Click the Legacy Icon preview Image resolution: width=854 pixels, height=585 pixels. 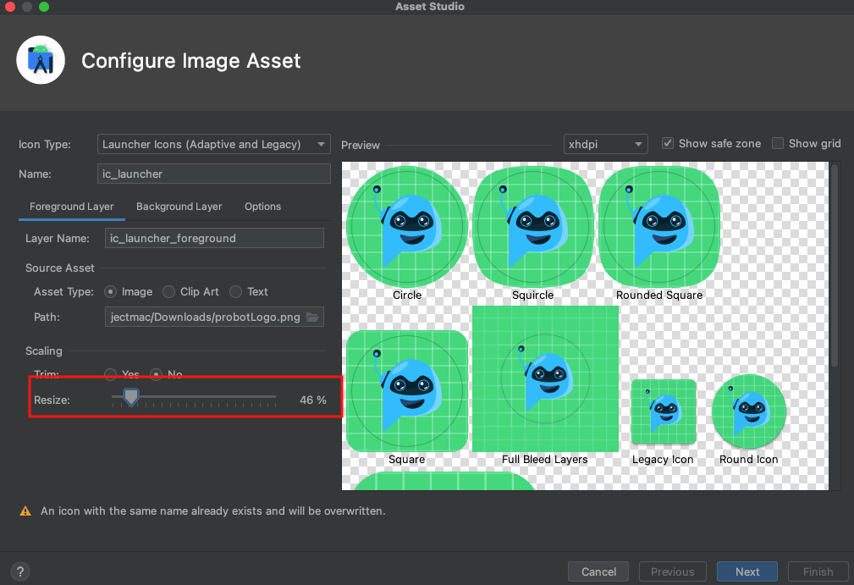663,412
